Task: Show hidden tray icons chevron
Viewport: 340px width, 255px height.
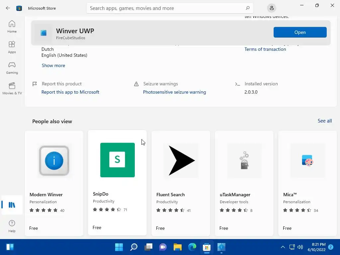Action: pos(283,247)
